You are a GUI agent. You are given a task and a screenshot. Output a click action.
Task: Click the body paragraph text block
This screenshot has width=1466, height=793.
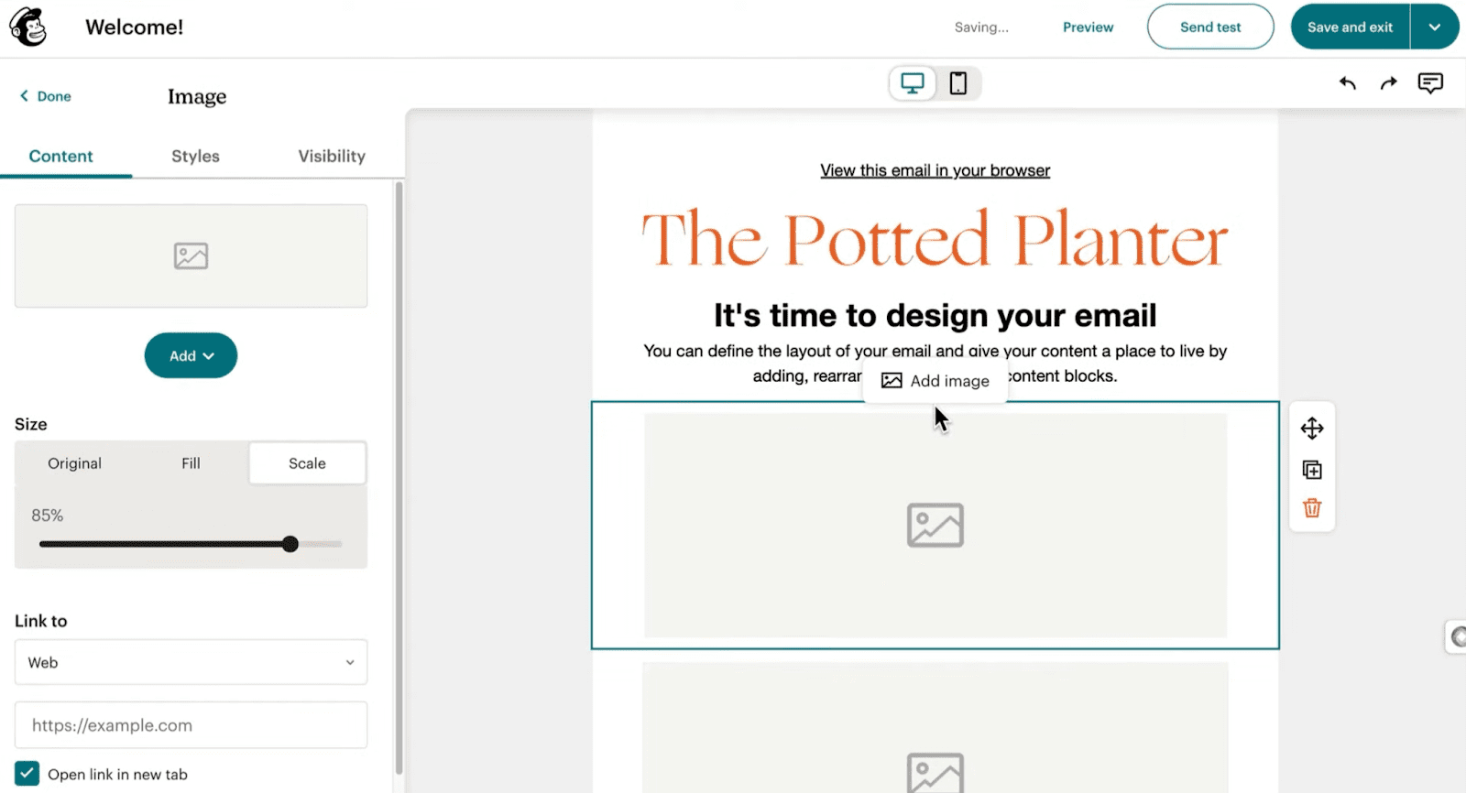click(935, 364)
